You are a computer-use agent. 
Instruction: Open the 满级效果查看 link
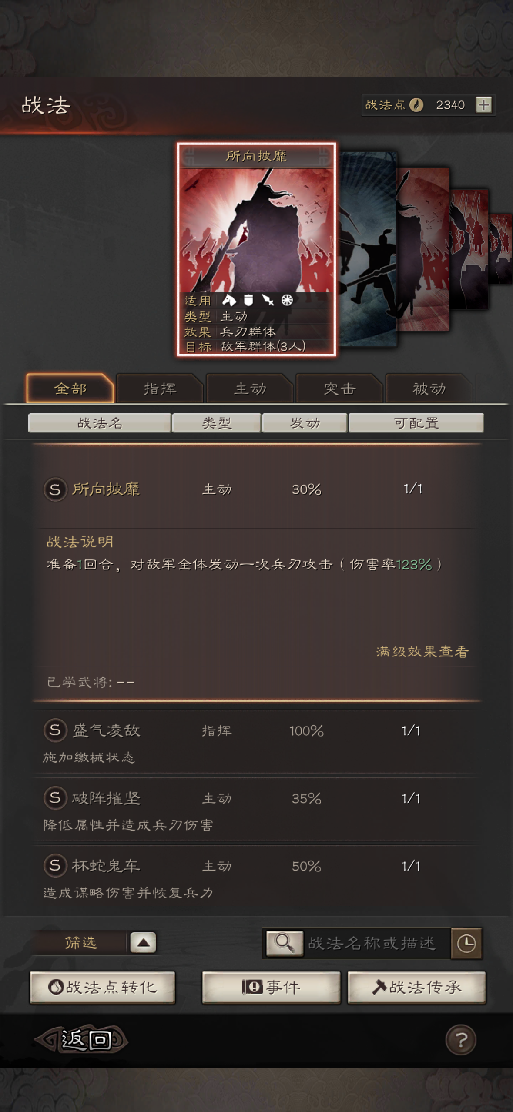pyautogui.click(x=422, y=652)
